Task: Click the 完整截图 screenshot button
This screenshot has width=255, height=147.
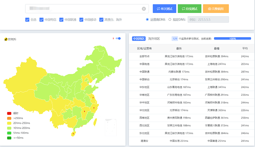Action: point(216,8)
